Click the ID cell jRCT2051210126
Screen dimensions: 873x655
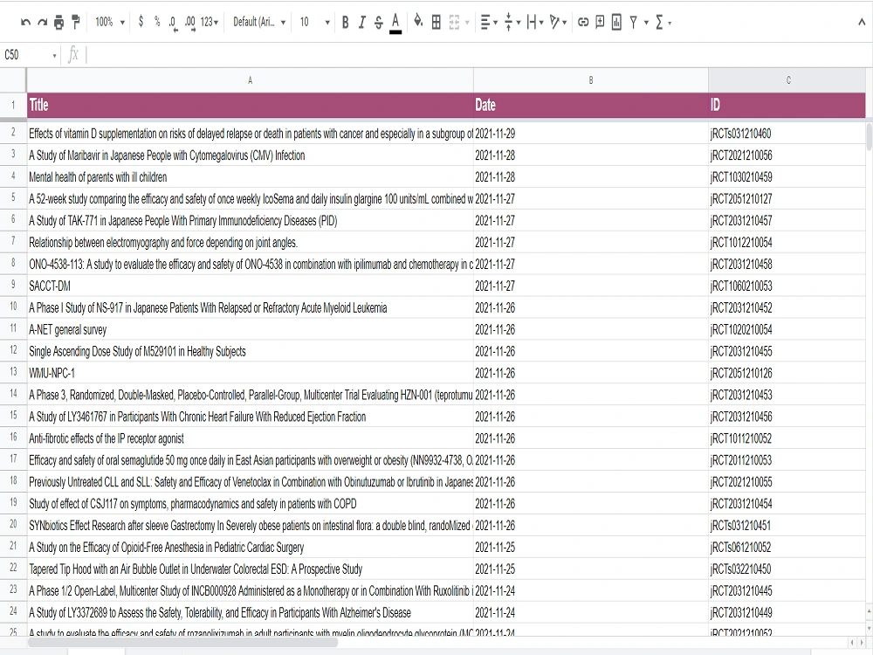pos(787,373)
